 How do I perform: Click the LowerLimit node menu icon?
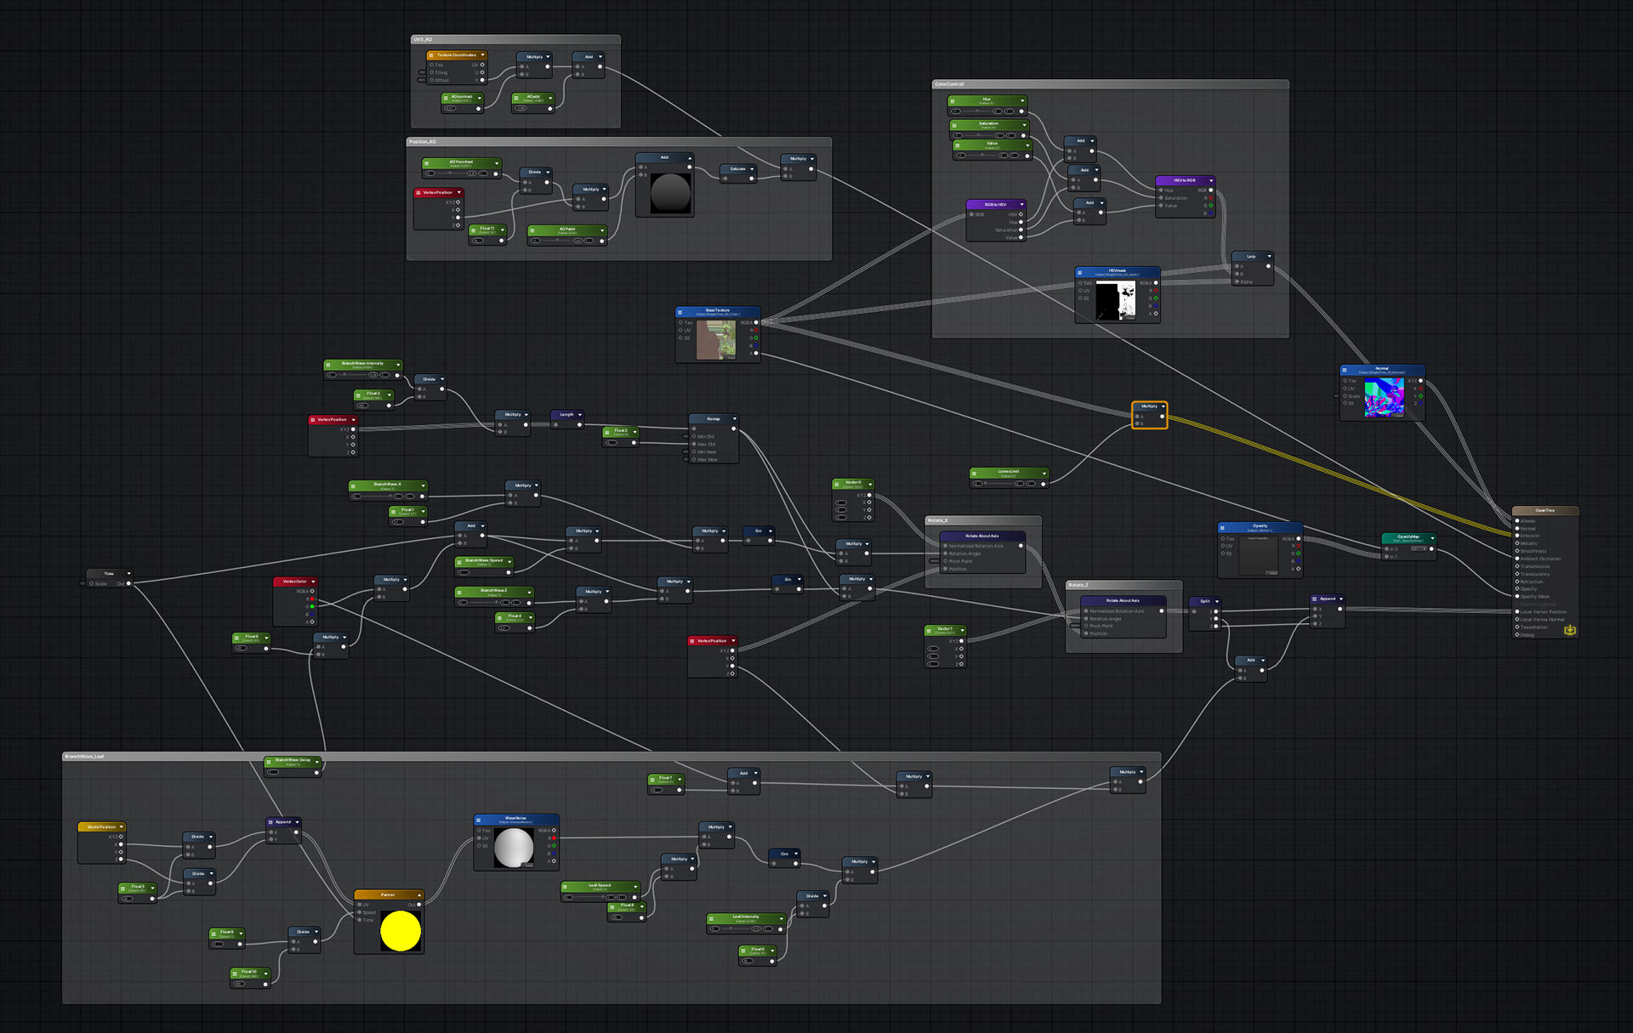click(x=975, y=473)
